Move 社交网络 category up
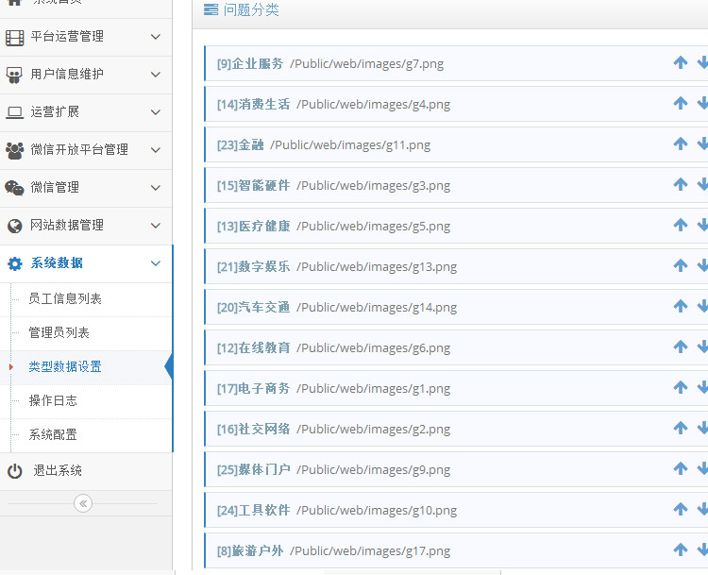 click(680, 429)
